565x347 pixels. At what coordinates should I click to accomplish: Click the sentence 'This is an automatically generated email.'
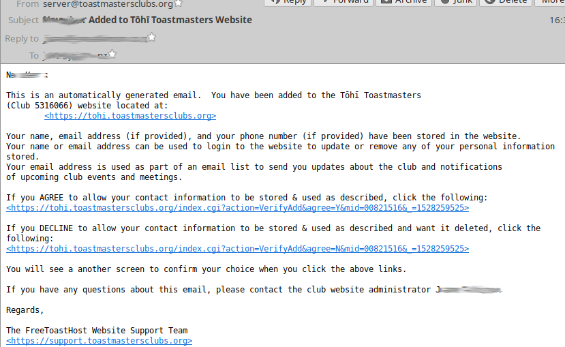(x=103, y=95)
